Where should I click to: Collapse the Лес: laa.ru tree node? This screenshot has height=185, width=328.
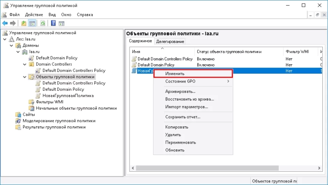pos(5,39)
